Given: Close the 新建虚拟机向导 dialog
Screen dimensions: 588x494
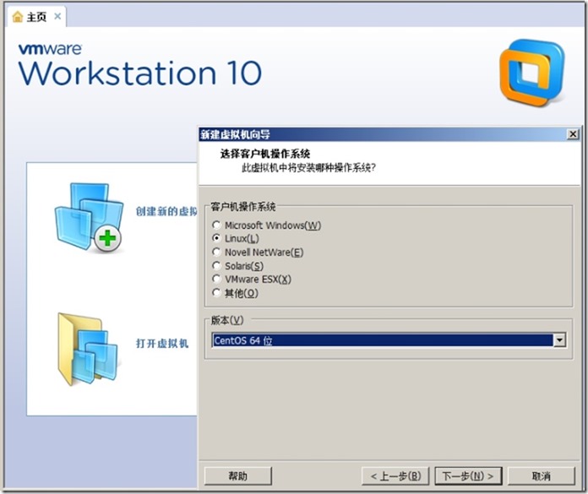Looking at the screenshot, I should pyautogui.click(x=573, y=134).
